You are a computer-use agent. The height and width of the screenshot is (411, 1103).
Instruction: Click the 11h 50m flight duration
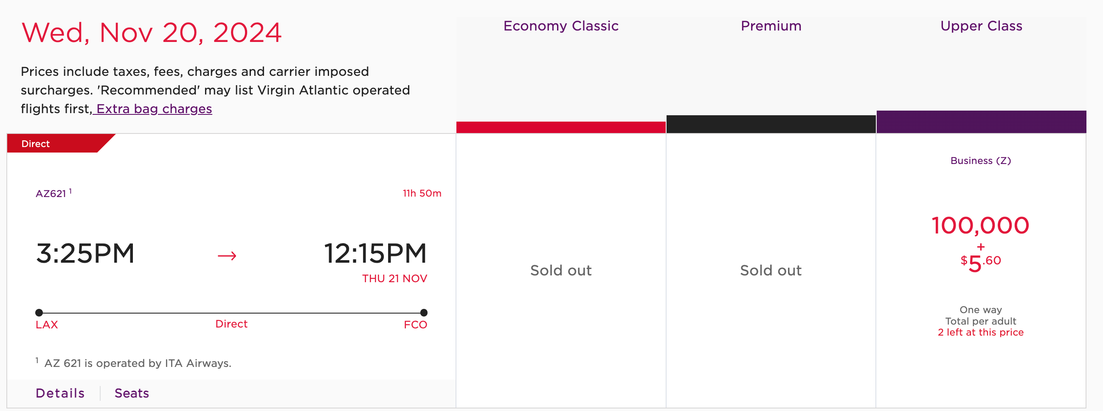point(422,193)
